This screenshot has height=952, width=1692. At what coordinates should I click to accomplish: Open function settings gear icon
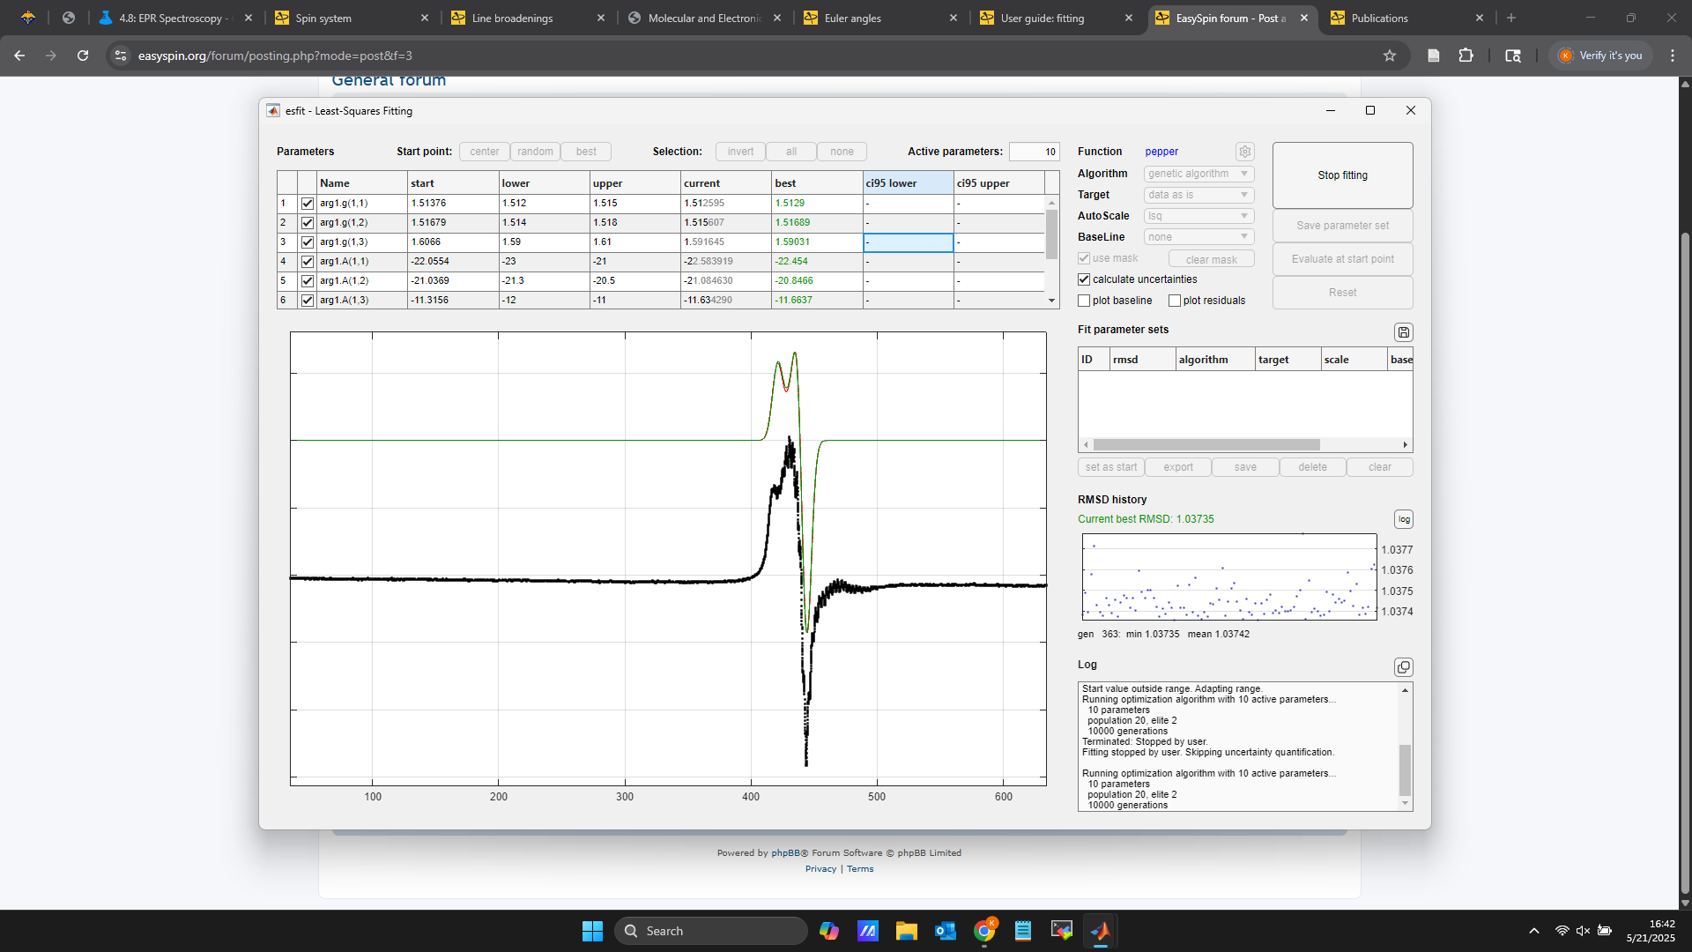(x=1244, y=152)
